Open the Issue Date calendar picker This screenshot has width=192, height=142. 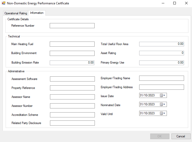(163, 95)
